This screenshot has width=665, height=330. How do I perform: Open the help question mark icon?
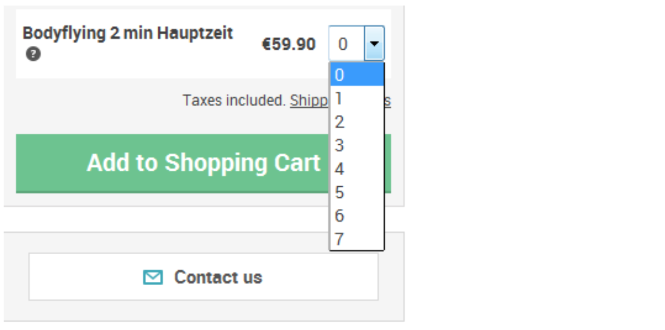(x=33, y=54)
